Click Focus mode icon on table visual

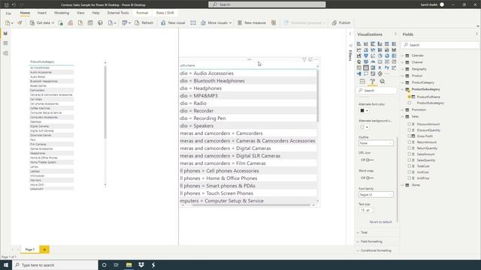310,60
